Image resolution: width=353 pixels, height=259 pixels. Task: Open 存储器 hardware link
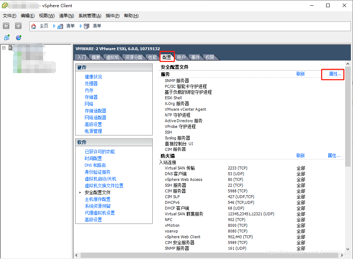[91, 97]
